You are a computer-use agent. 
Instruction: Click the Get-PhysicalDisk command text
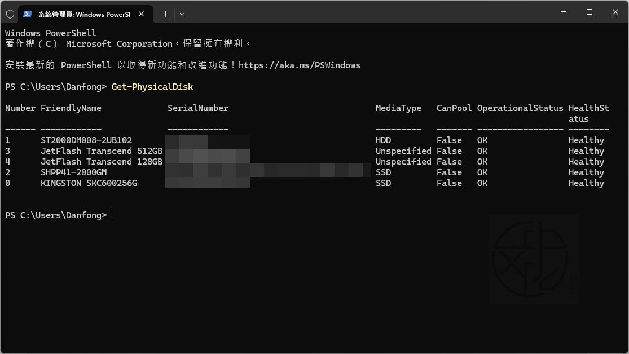click(152, 87)
